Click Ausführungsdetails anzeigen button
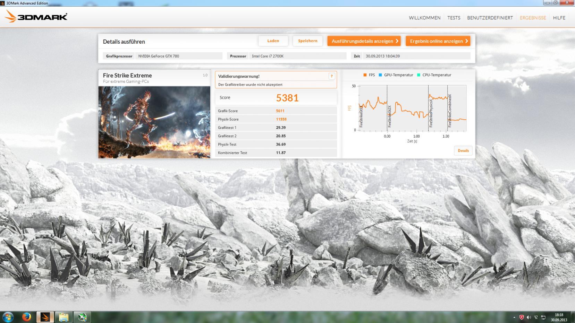The width and height of the screenshot is (575, 323). coord(364,41)
